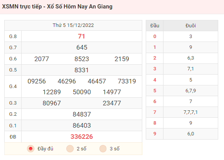
Task: Click the G.3 number 80967
Action: [x=52, y=103]
